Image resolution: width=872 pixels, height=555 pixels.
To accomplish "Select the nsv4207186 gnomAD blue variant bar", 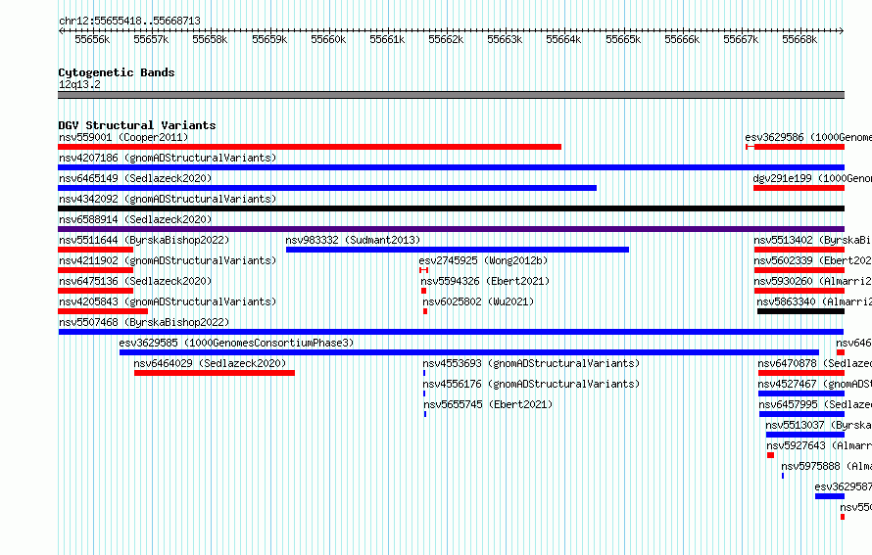I will coord(452,167).
